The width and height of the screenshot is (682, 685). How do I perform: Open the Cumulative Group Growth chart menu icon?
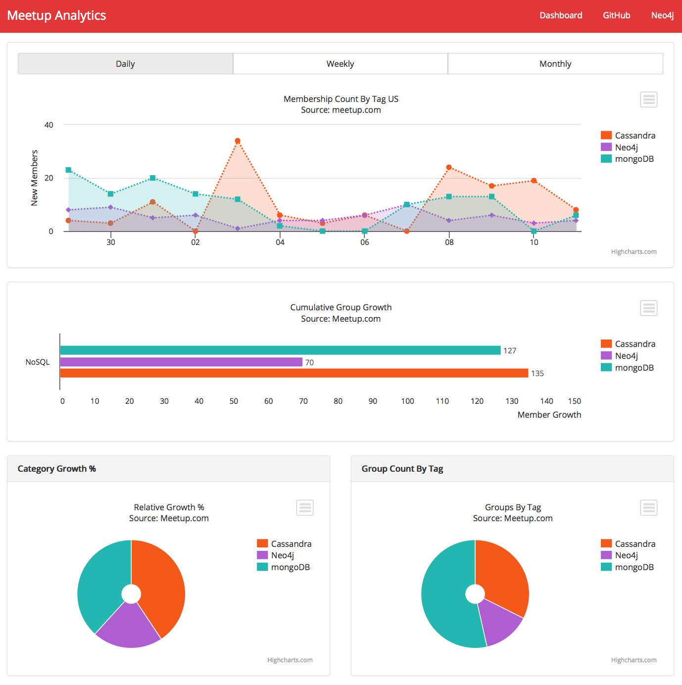coord(649,308)
